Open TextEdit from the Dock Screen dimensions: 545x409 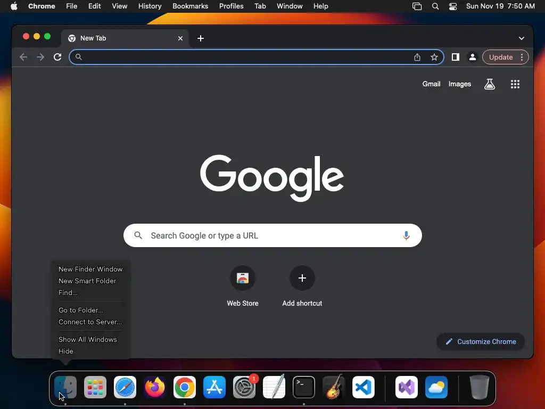(x=274, y=387)
